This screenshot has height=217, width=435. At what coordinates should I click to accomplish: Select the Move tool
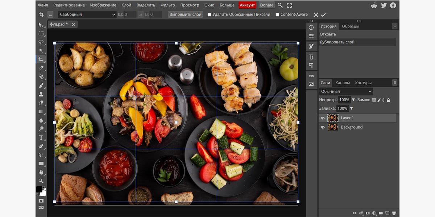tap(41, 25)
